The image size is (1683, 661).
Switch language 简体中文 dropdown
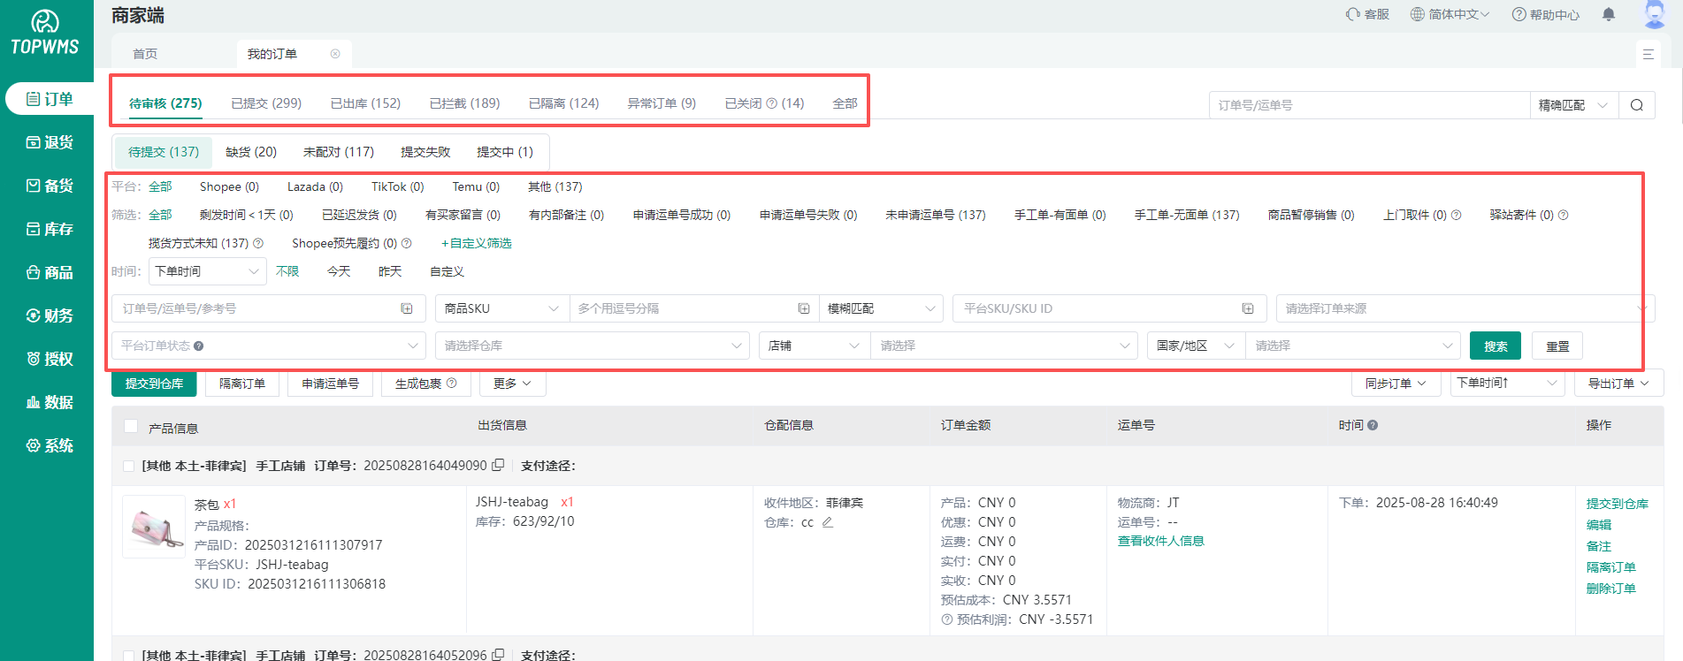[1450, 14]
